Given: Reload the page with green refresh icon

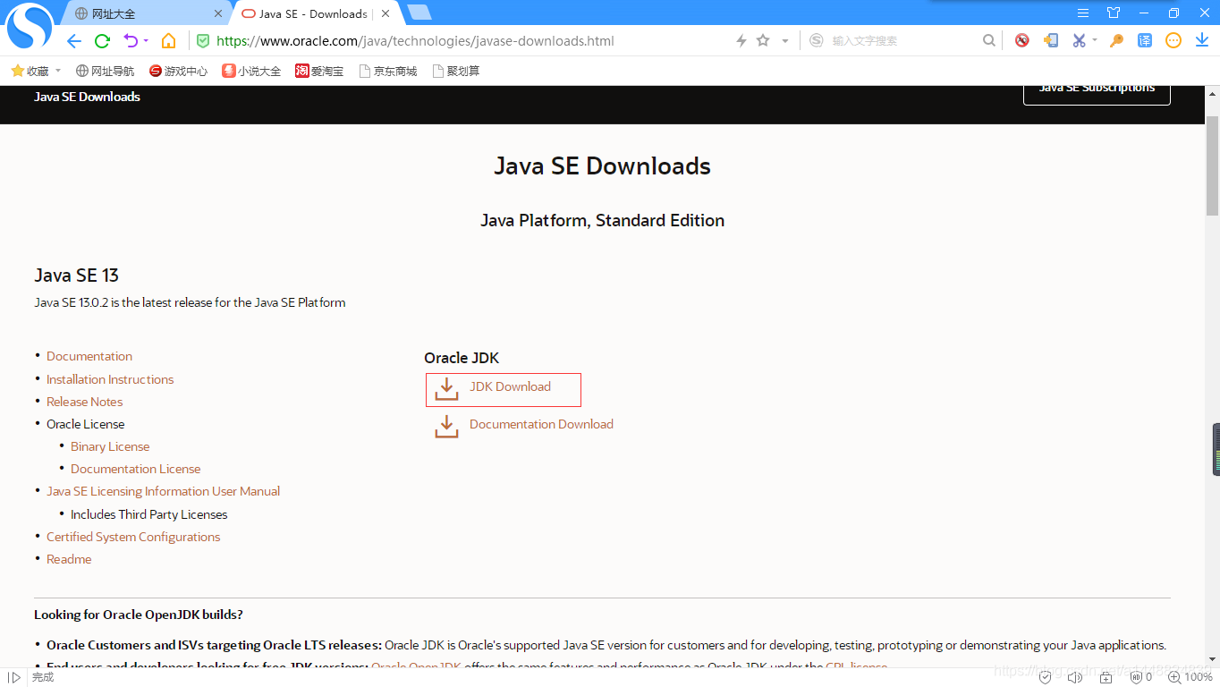Looking at the screenshot, I should (102, 41).
